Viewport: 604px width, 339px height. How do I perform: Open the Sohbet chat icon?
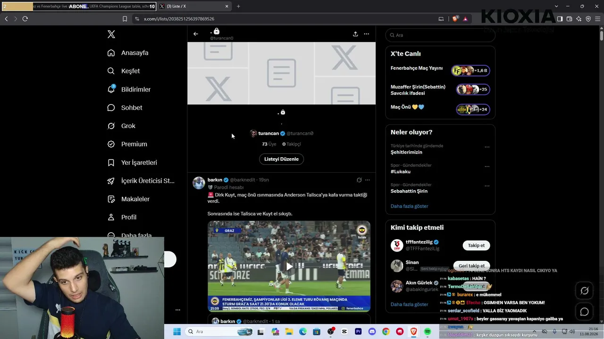click(111, 108)
